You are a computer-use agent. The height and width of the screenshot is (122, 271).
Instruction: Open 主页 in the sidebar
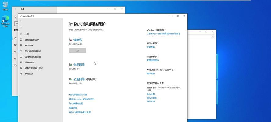[27, 34]
